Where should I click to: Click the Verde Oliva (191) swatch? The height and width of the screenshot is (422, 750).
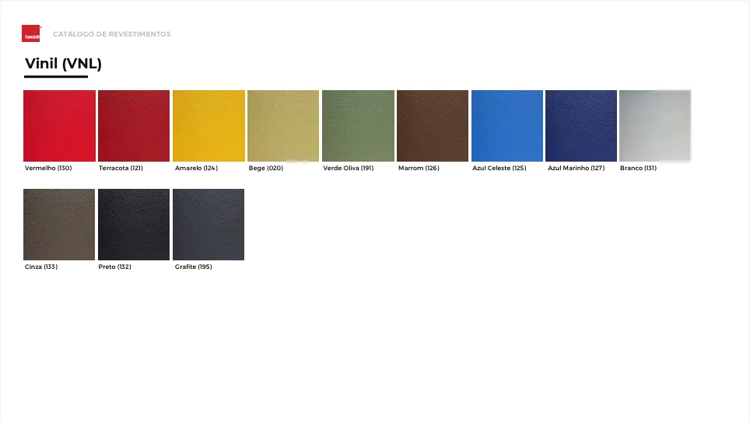coord(358,126)
